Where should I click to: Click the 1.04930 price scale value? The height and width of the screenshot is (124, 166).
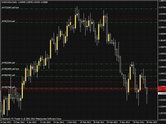(x=162, y=67)
